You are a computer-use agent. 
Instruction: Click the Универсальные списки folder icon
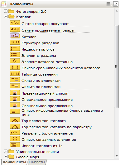[11, 151]
